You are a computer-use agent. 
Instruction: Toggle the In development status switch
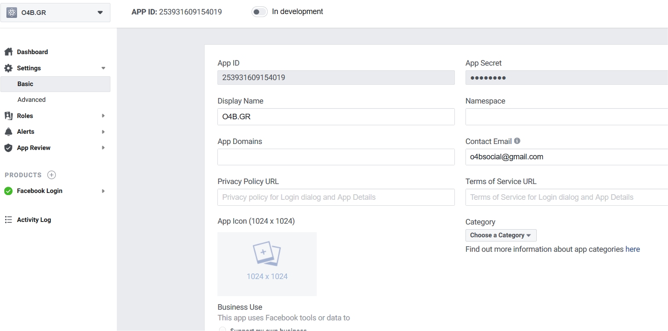pos(259,12)
